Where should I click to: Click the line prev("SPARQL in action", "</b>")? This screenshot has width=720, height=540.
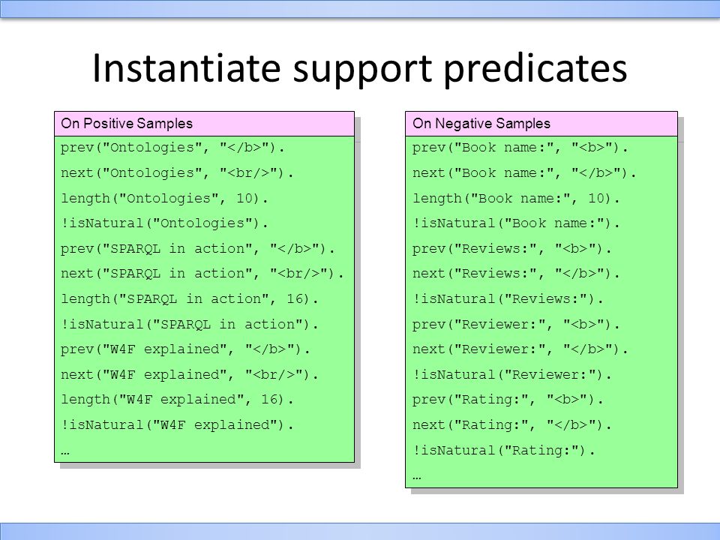(x=198, y=249)
